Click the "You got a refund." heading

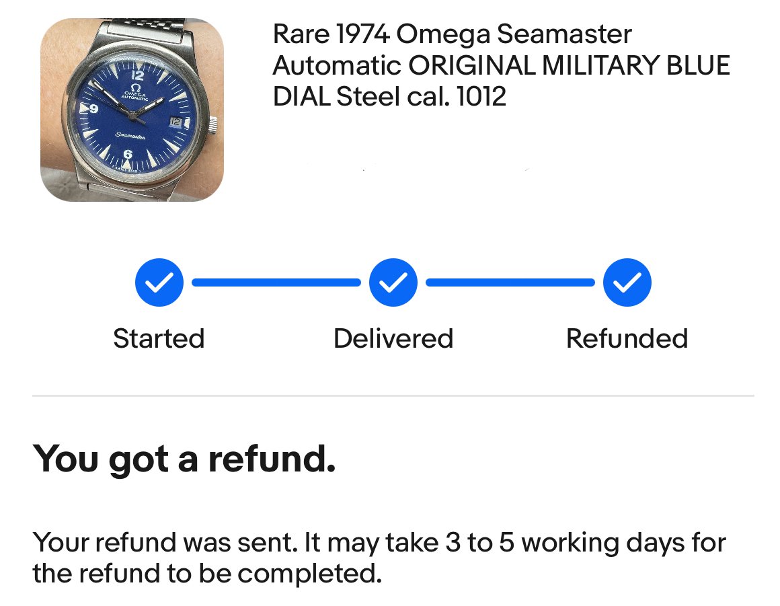(184, 459)
